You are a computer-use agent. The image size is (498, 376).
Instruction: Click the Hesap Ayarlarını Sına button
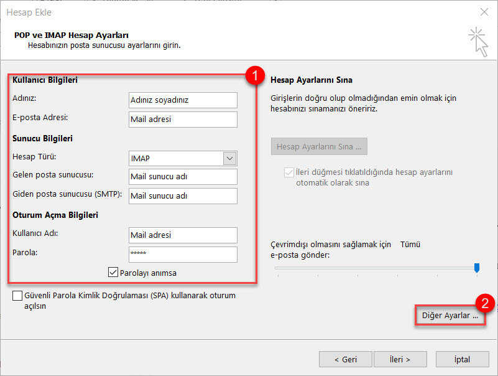(x=319, y=147)
